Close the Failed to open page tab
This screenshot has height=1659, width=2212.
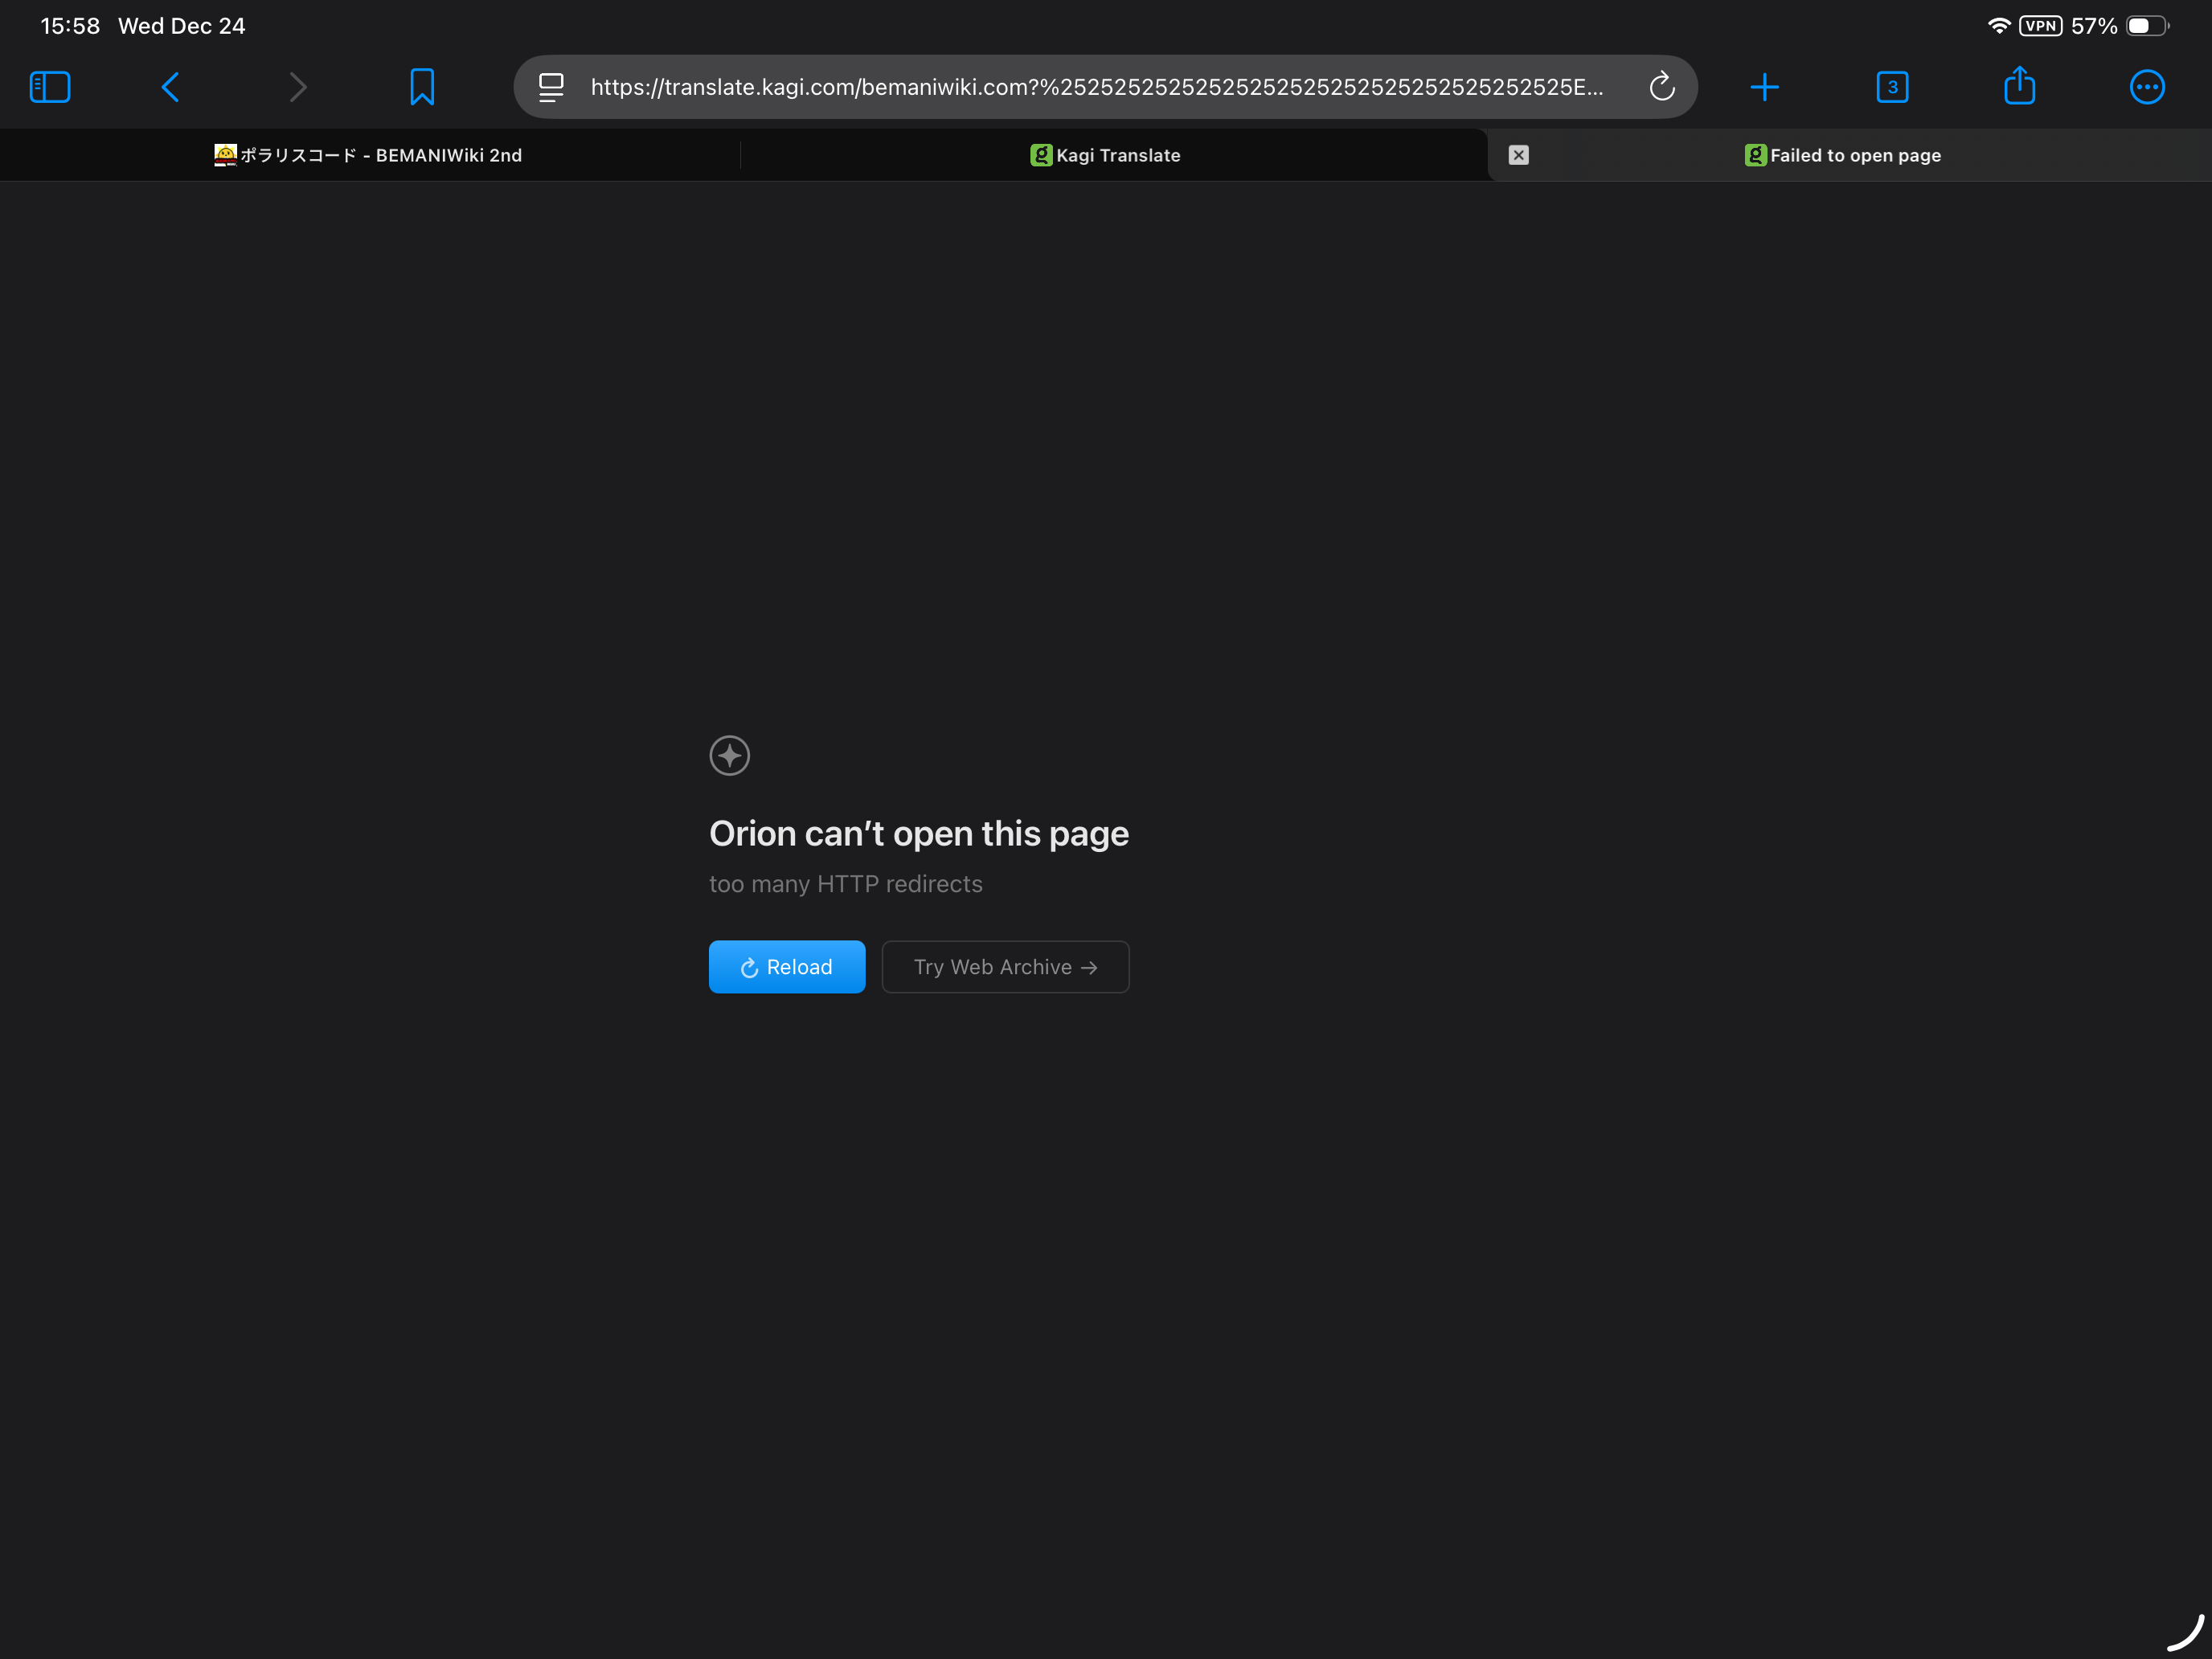tap(1518, 155)
